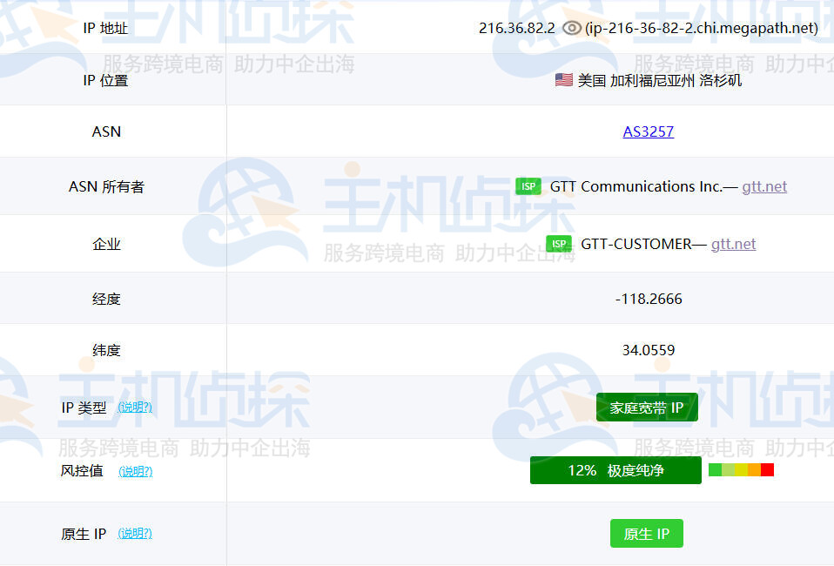Open gtt.net link in the 企业 row
The width and height of the screenshot is (834, 566).
click(x=733, y=244)
